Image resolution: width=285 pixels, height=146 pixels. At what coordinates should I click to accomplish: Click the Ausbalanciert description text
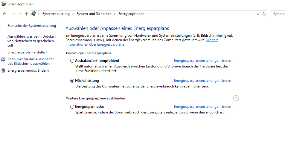pyautogui.click(x=152, y=69)
